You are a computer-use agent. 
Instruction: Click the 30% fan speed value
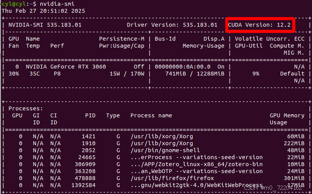(x=14, y=74)
